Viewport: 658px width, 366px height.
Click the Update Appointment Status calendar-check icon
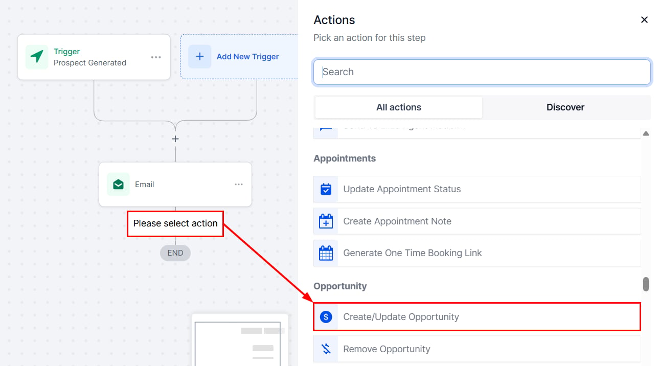pyautogui.click(x=326, y=189)
